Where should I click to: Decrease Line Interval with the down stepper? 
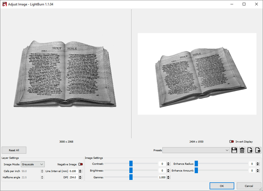(80, 172)
